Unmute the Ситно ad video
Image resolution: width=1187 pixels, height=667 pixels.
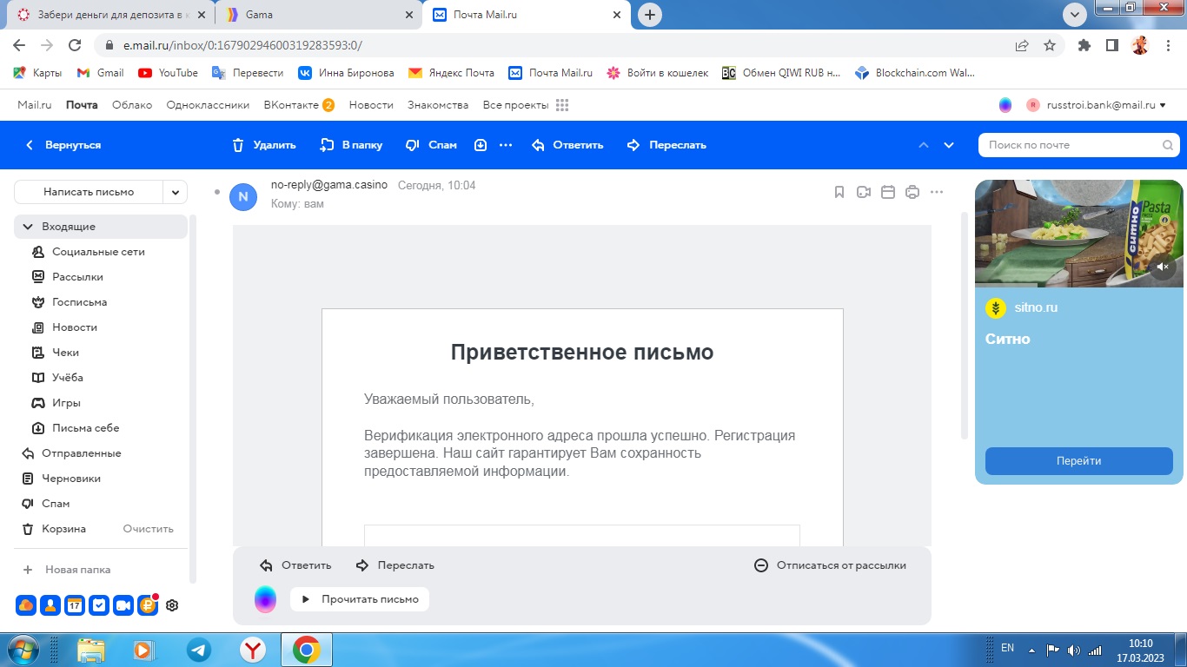[1163, 267]
